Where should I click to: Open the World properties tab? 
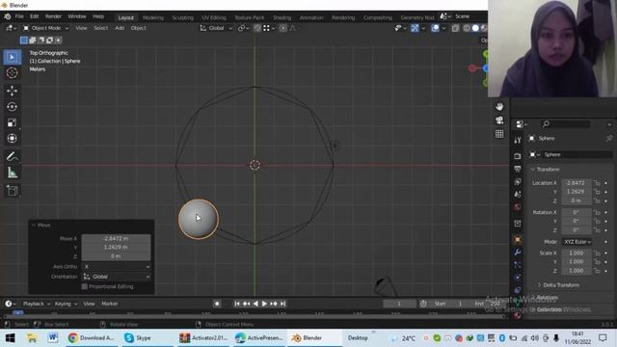518,207
